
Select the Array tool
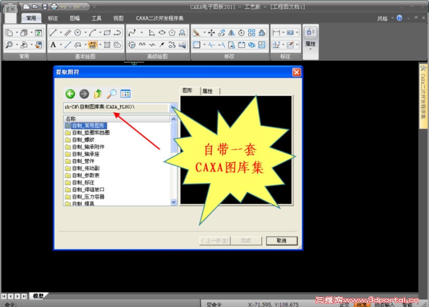pyautogui.click(x=251, y=33)
